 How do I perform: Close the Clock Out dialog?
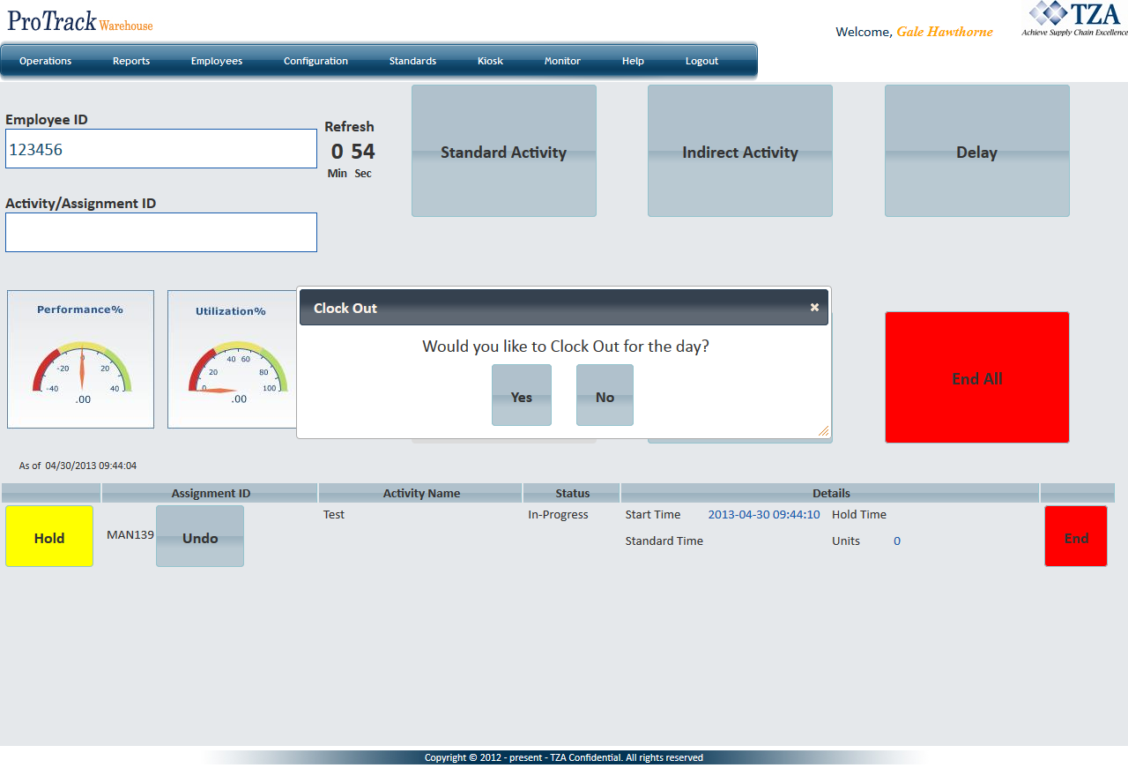coord(814,308)
